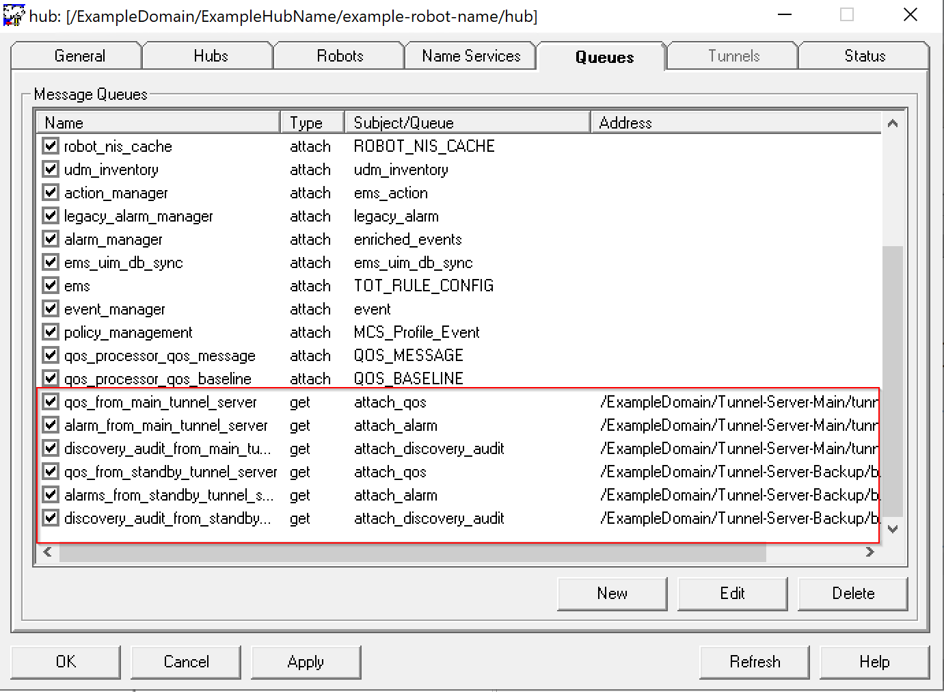Viewport: 944px width, 692px height.
Task: Click the Type cell of ems row
Action: (310, 286)
